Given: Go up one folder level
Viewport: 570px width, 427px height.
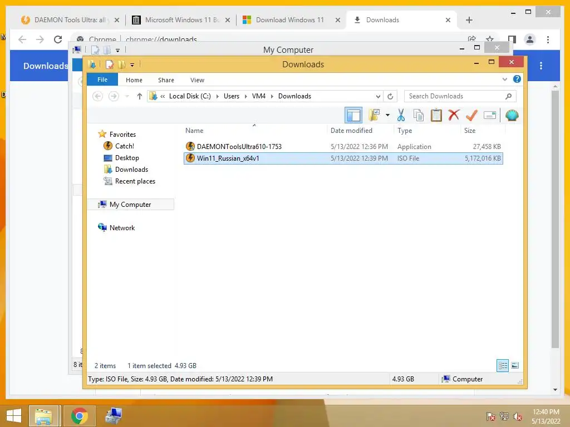Looking at the screenshot, I should pyautogui.click(x=140, y=96).
